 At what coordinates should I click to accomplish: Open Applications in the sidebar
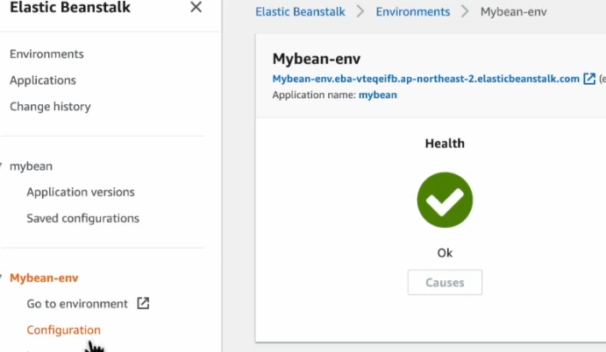pyautogui.click(x=43, y=81)
